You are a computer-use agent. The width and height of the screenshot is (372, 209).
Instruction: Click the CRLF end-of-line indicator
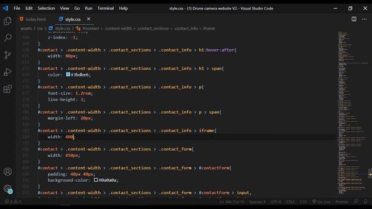(x=291, y=201)
